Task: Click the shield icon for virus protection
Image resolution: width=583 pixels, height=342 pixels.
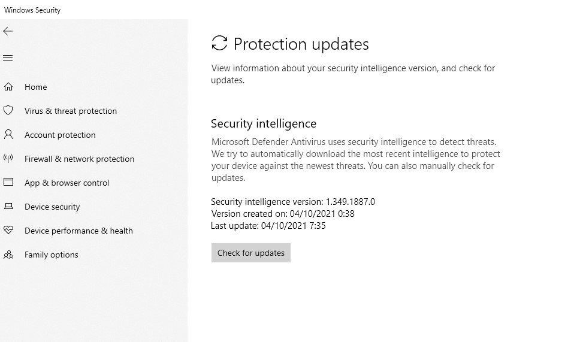Action: click(x=8, y=111)
